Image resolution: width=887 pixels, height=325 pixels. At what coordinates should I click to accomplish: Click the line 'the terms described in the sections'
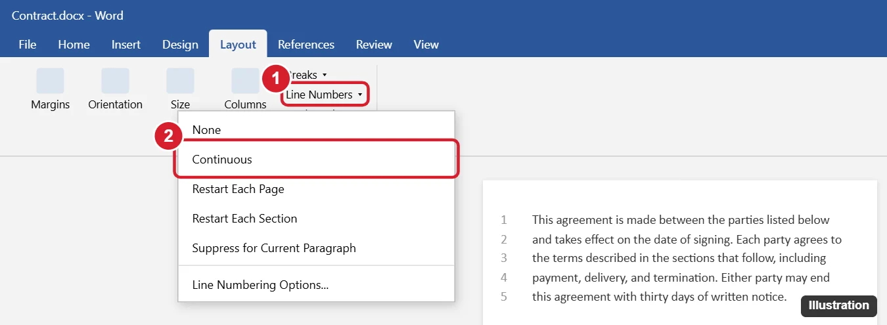click(x=679, y=258)
